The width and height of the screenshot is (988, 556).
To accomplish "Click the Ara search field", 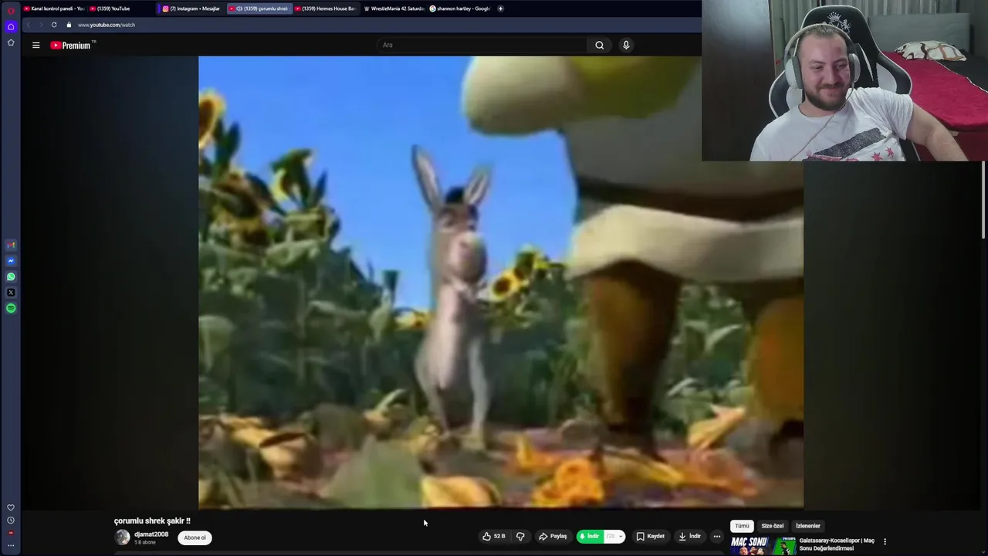I will coord(482,45).
